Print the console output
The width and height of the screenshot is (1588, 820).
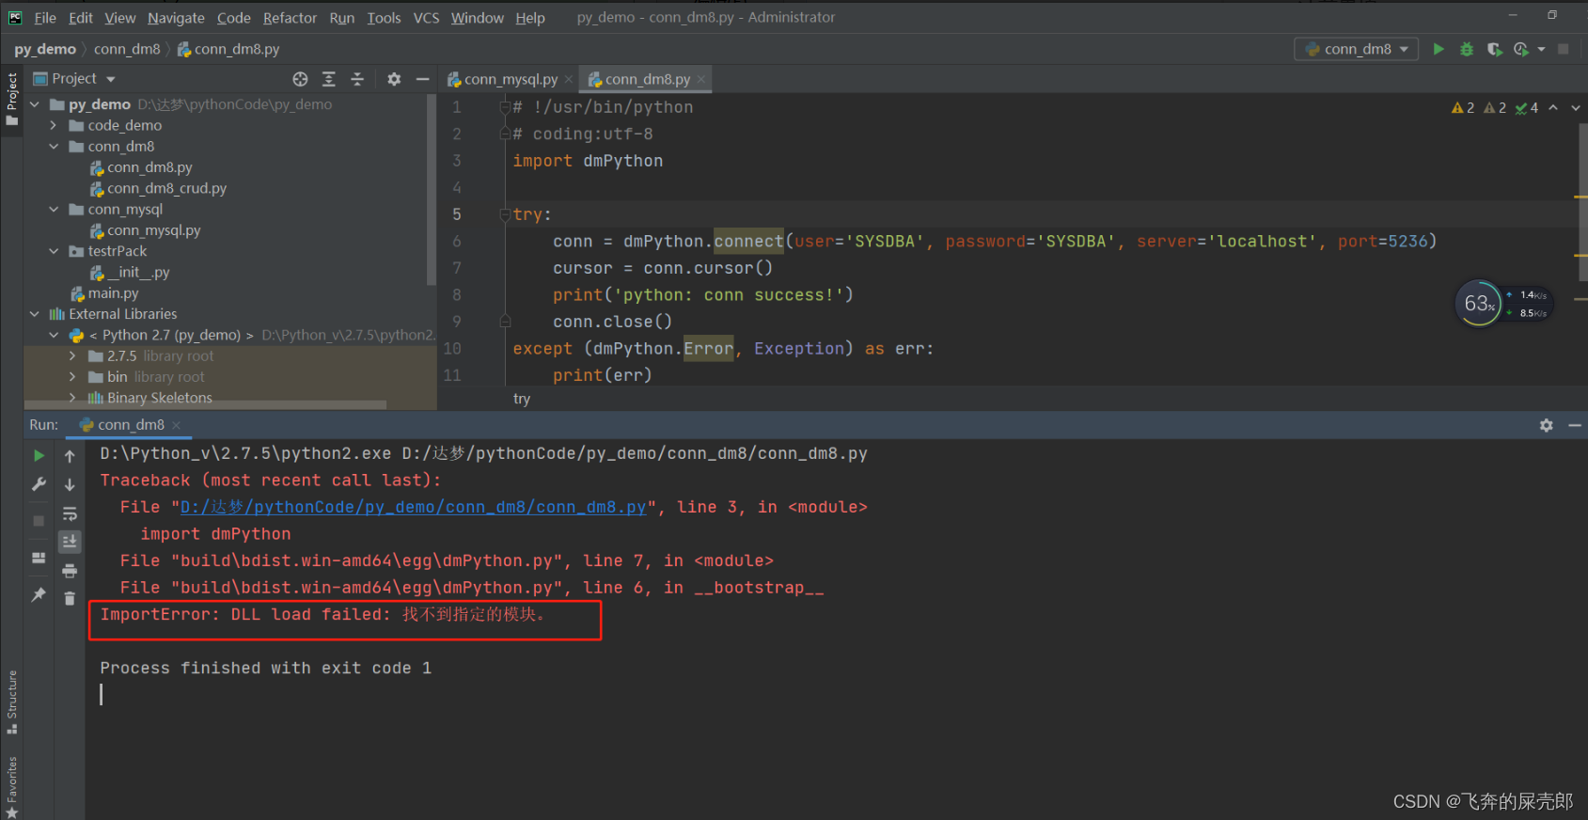coord(70,571)
